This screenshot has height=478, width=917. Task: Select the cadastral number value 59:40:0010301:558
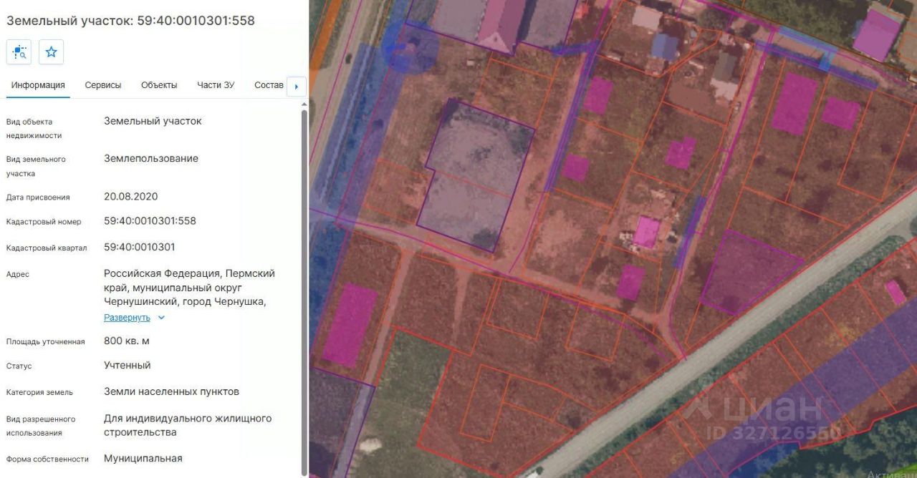150,221
